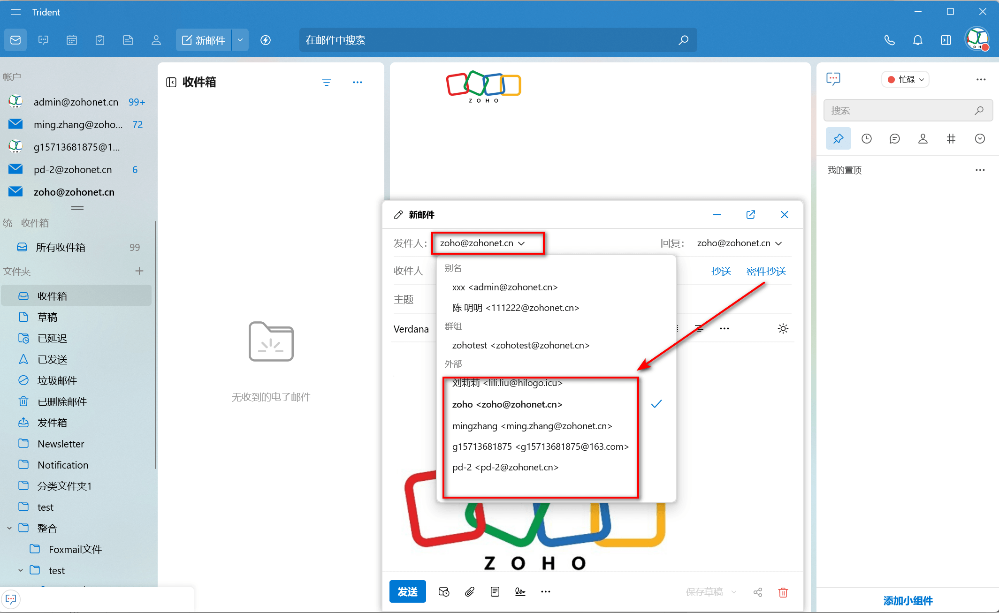Open inbox more options ellipsis
Viewport: 999px width, 613px height.
click(358, 83)
